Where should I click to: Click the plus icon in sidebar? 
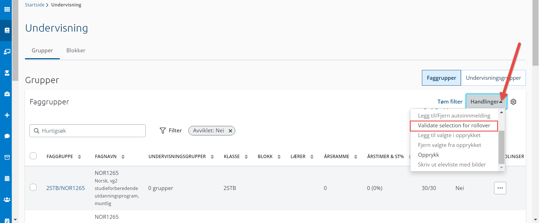point(7,115)
